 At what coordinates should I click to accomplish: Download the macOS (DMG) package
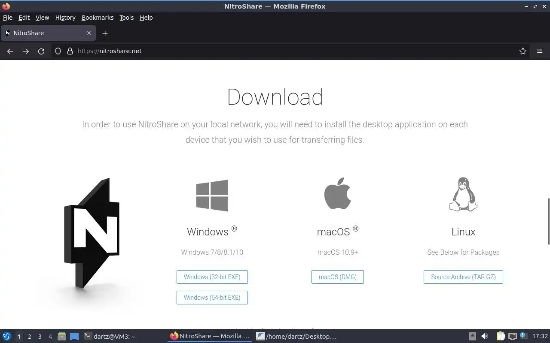(338, 277)
